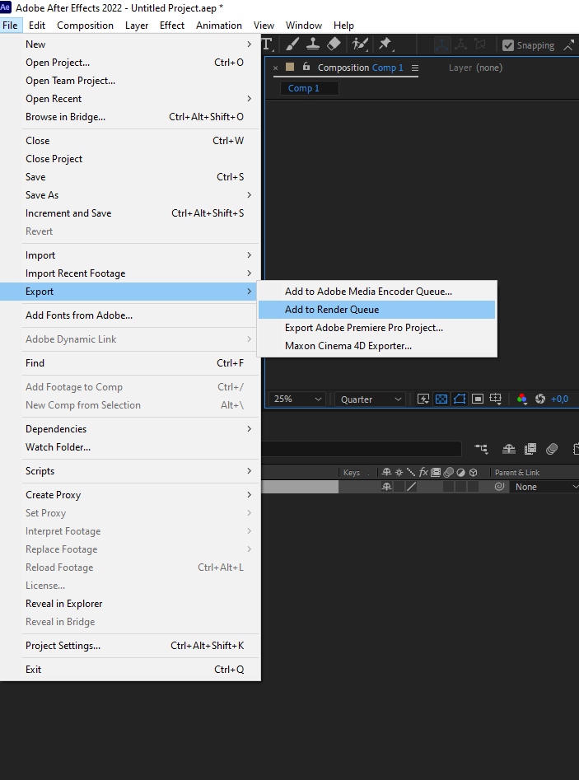Click the Reset Exposure icon
This screenshot has height=780, width=579.
pyautogui.click(x=540, y=399)
